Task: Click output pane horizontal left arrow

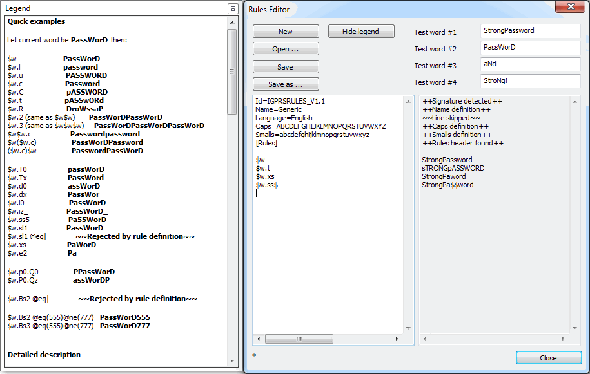Action: pos(425,339)
